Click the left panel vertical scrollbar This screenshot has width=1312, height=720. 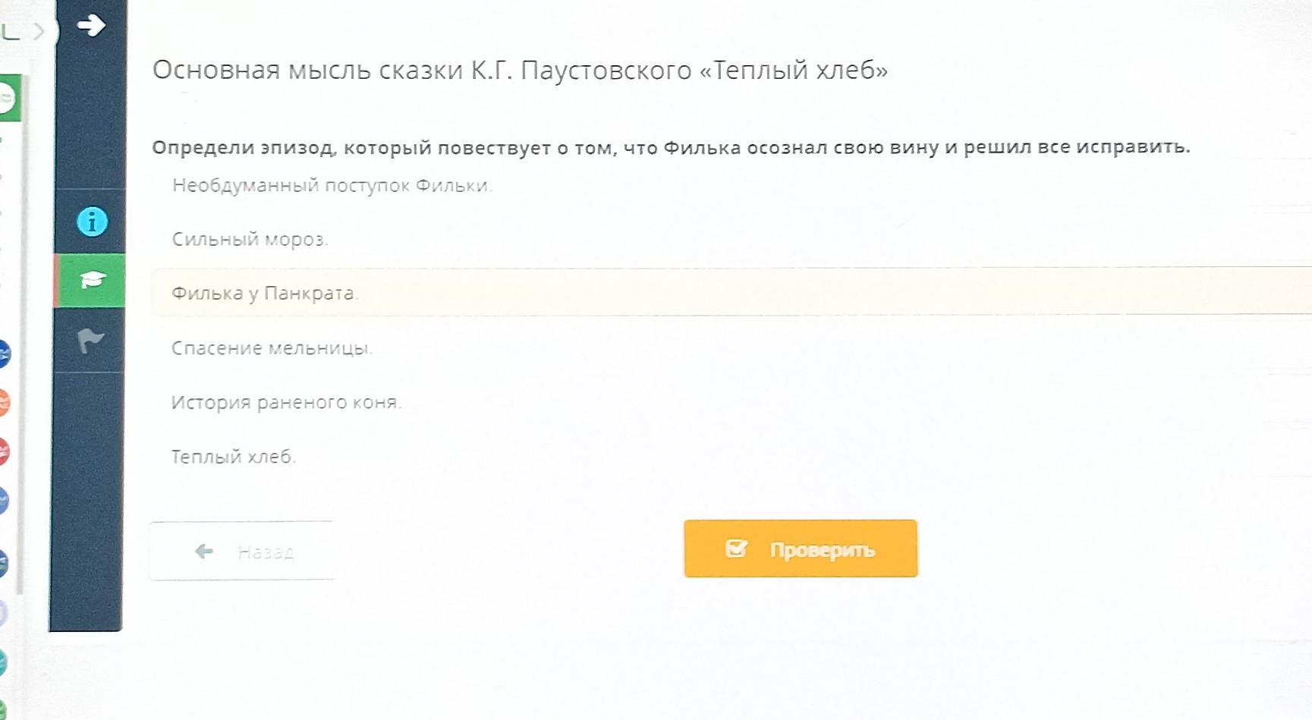tap(20, 334)
